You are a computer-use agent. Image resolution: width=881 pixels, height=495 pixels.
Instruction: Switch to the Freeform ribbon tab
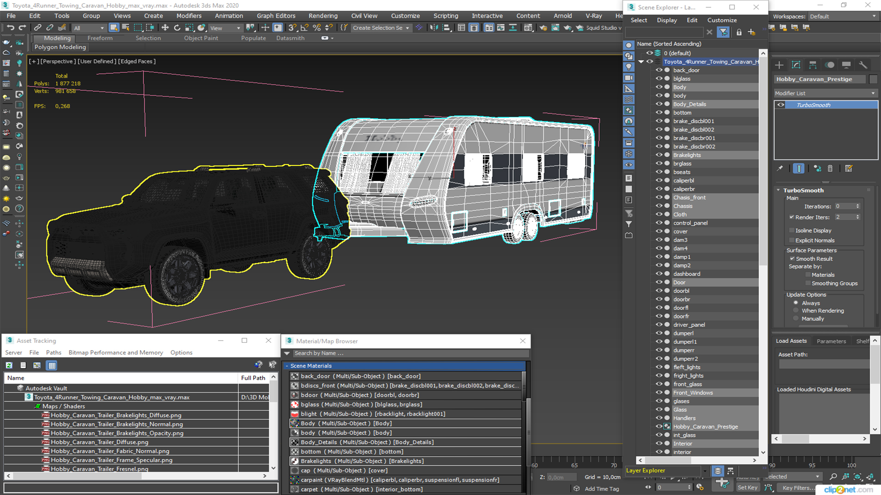100,38
